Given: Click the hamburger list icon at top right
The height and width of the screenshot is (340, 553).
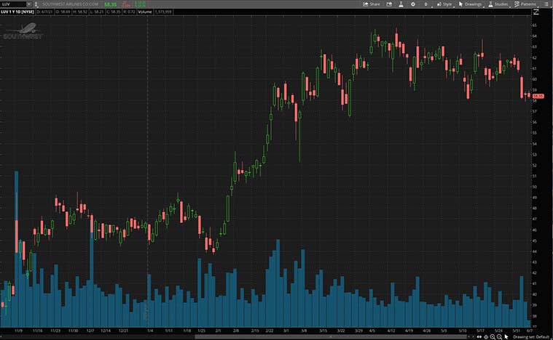Looking at the screenshot, I should (x=546, y=4).
